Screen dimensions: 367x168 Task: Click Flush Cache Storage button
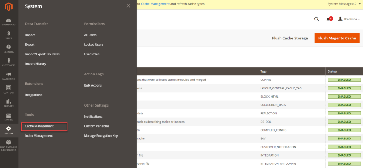click(290, 38)
